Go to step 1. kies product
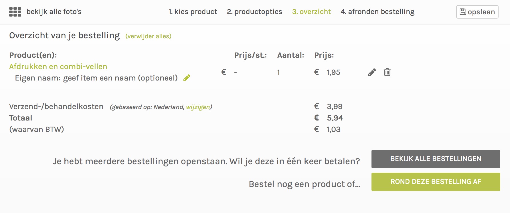The height and width of the screenshot is (213, 510). [x=193, y=12]
